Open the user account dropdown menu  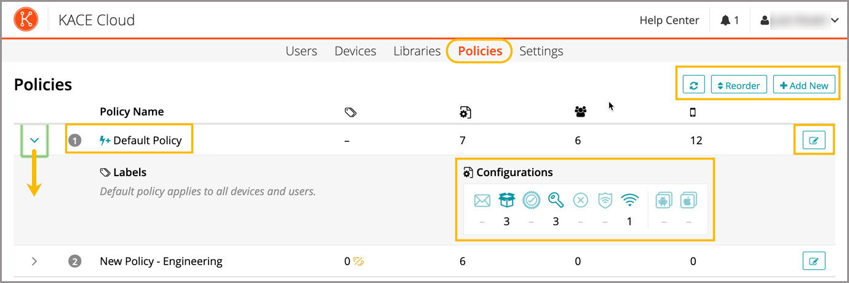tap(800, 20)
